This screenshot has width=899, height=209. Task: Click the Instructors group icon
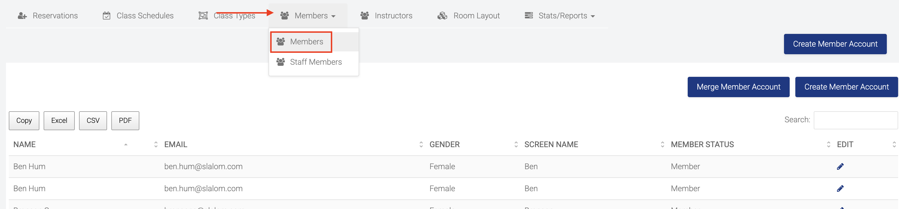365,16
